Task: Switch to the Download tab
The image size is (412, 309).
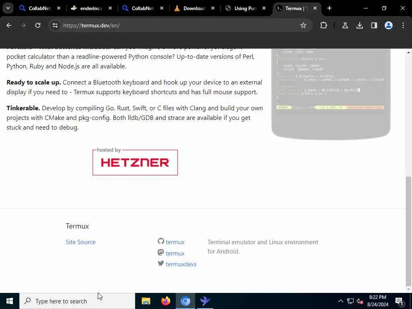Action: [194, 8]
